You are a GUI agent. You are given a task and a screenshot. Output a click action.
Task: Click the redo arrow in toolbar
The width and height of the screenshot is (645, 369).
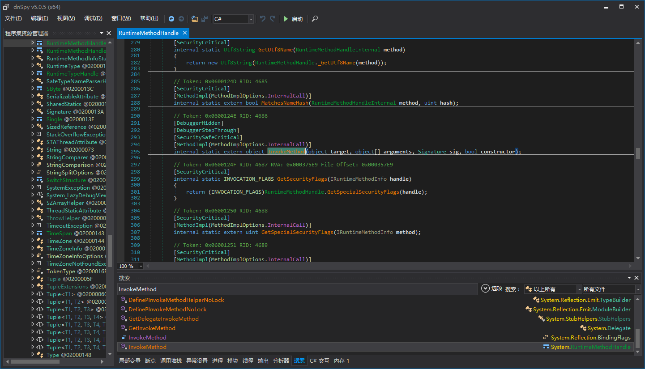pos(273,19)
